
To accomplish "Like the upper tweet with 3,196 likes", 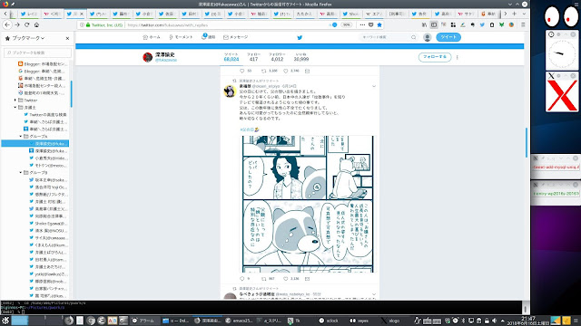I will 286,71.
